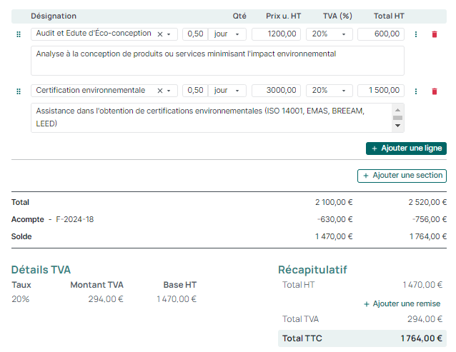Delete the Audit et Étude d'Éco-conception line
Screen dimensions: 456x352
click(434, 34)
